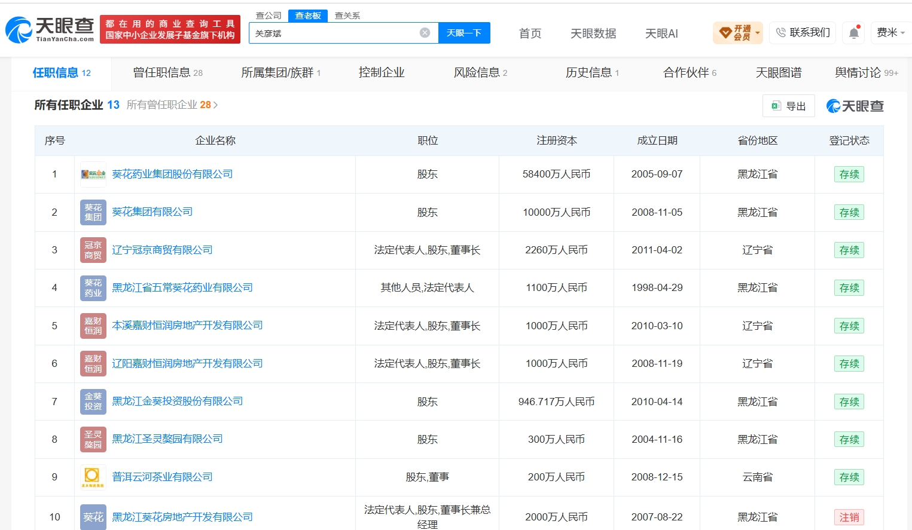912x530 pixels.
Task: Click the 成立日期 column header
Action: pyautogui.click(x=657, y=140)
